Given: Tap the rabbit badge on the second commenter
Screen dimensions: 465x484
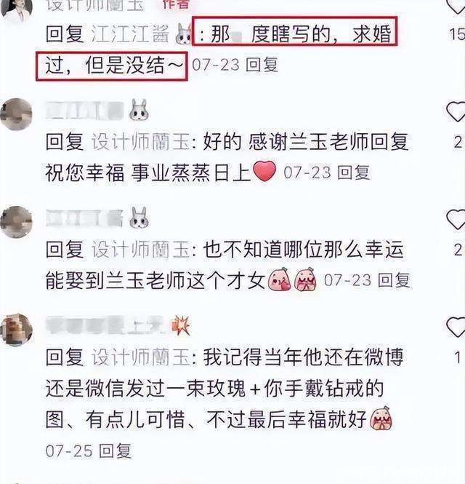Looking at the screenshot, I should point(139,110).
